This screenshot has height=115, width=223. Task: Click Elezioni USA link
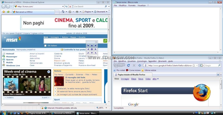(x=60, y=61)
